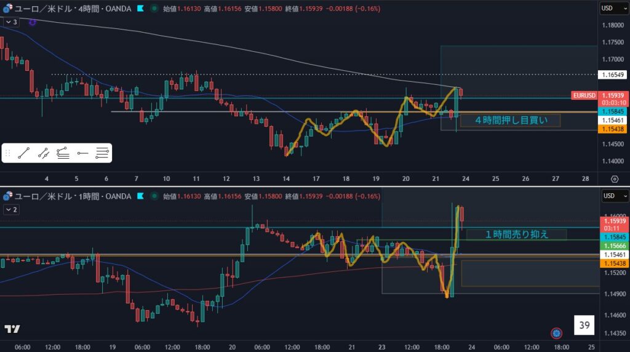Open the USD currency dropdown on the upper chart

coord(614,8)
